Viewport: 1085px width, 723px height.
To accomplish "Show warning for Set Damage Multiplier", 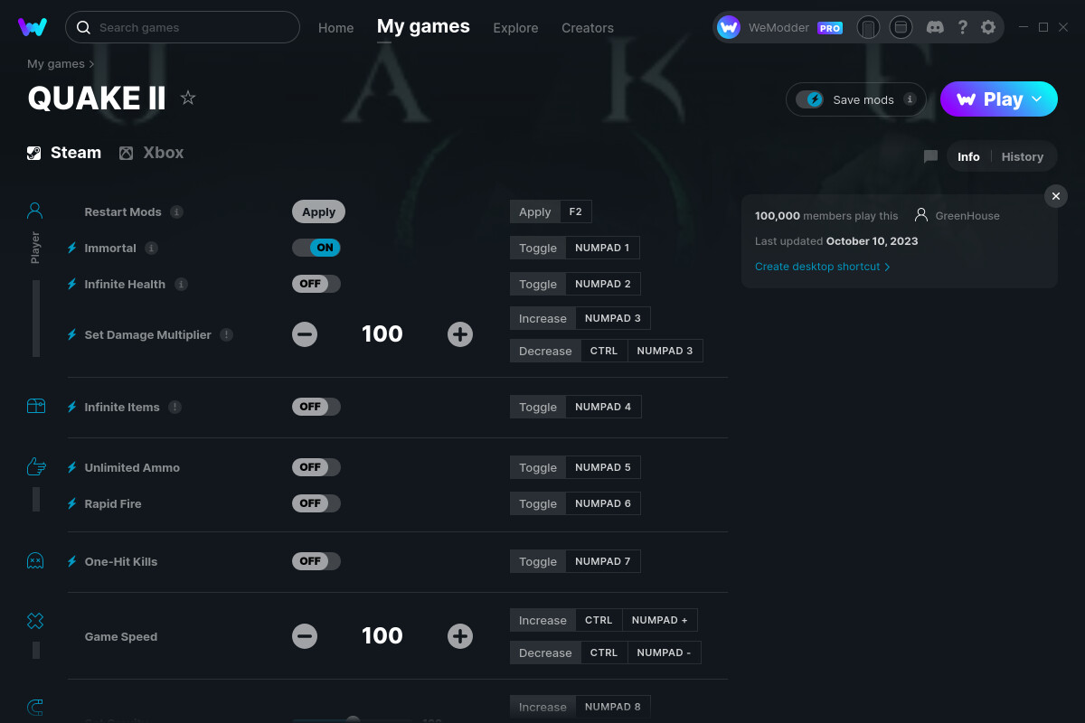I will (226, 334).
